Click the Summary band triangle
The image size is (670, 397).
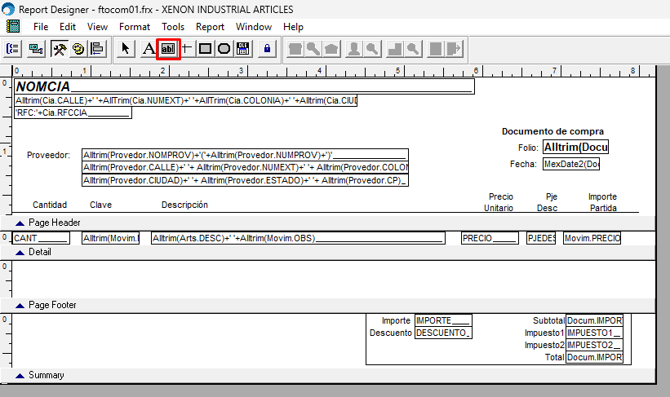[20, 375]
